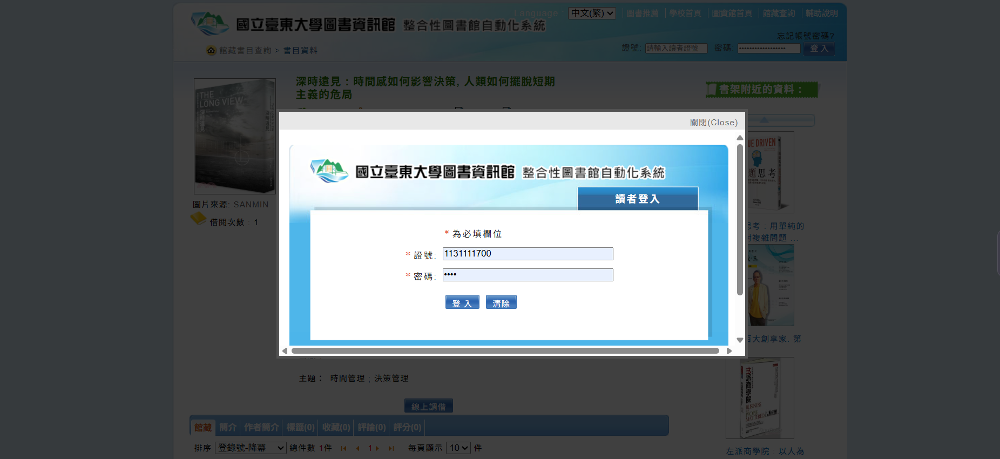Screen dimensions: 1000x459
Task: Go to the last page of results
Action: click(391, 448)
